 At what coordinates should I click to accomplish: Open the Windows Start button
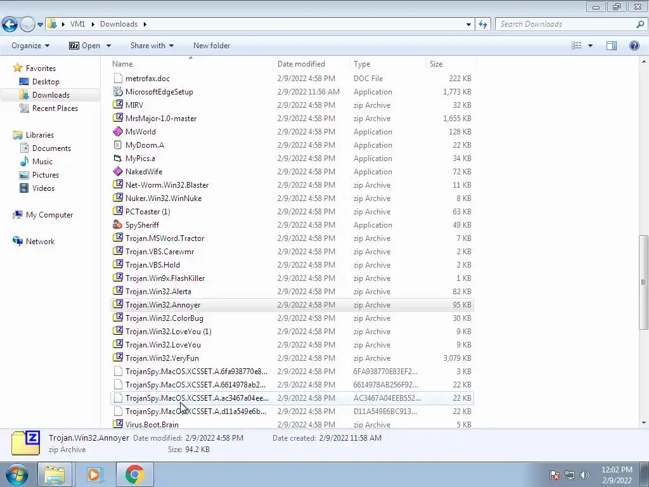coord(16,474)
